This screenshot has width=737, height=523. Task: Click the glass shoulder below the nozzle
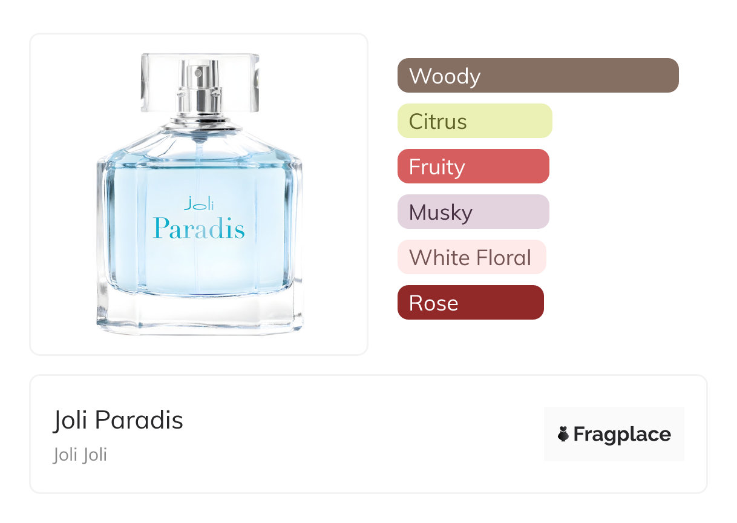[x=199, y=136]
